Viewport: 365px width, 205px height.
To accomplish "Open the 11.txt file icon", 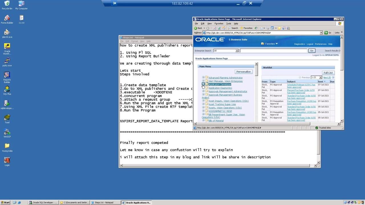I will tap(21, 19).
